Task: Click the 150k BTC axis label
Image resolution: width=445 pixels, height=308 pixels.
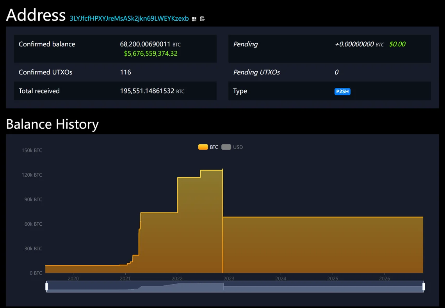Action: 32,150
